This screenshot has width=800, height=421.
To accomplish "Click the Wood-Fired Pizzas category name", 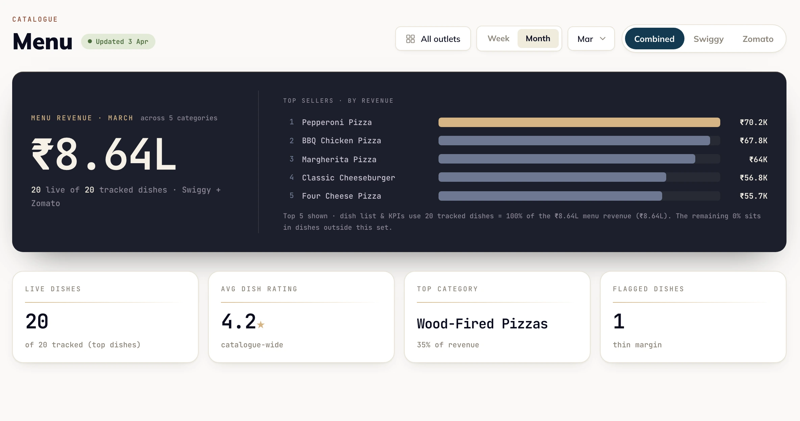I will tap(482, 324).
